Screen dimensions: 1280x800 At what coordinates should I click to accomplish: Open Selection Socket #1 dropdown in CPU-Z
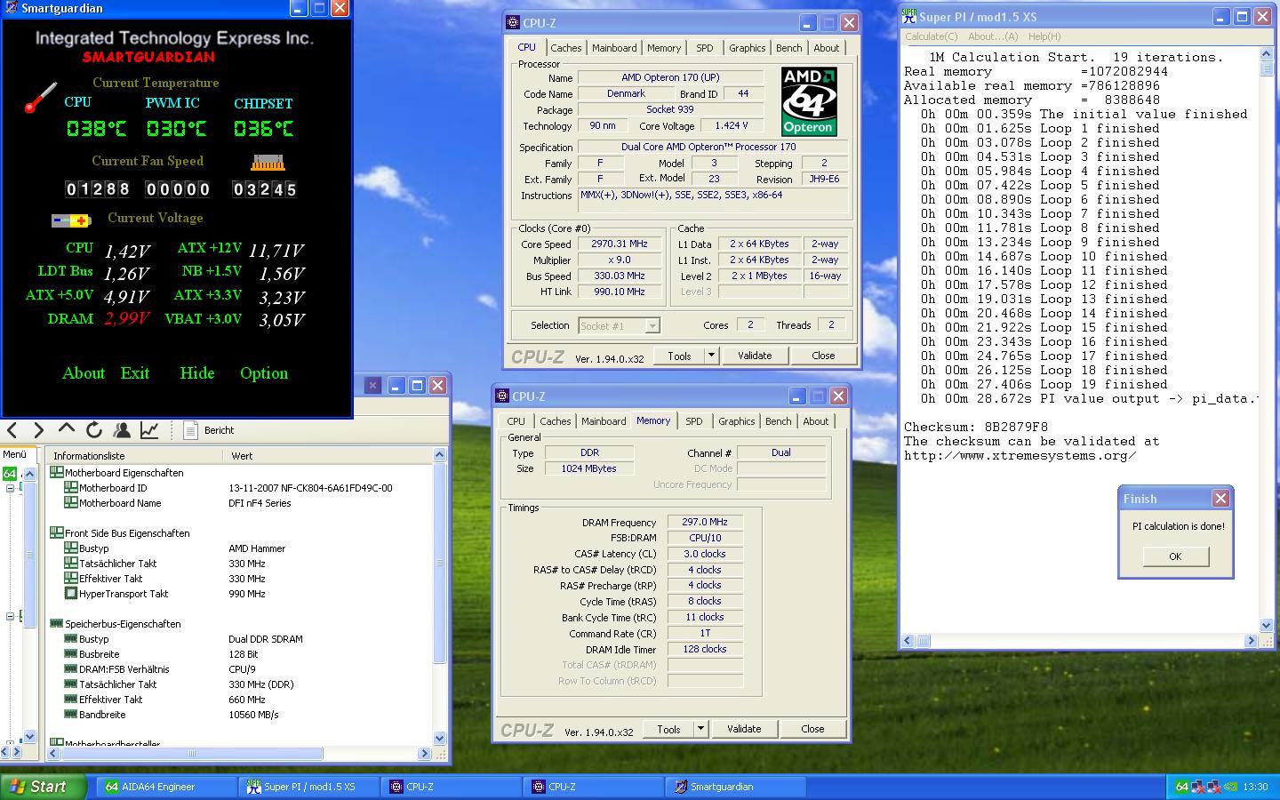pyautogui.click(x=652, y=326)
